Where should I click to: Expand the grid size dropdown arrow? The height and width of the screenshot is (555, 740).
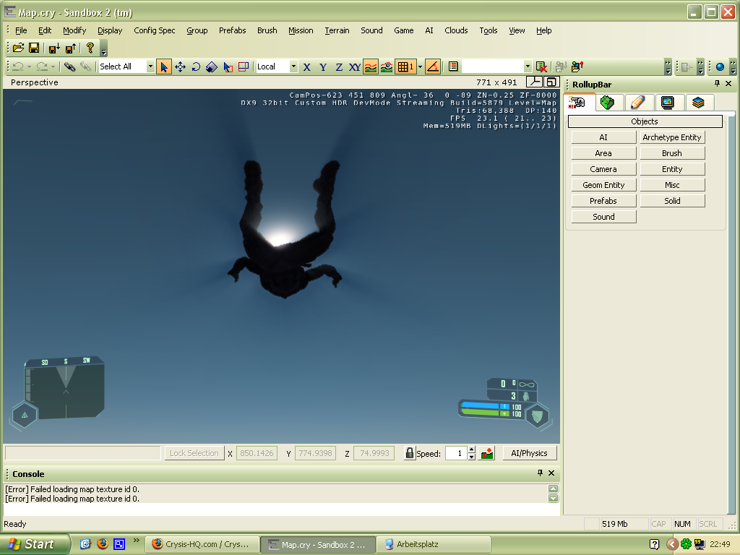420,66
